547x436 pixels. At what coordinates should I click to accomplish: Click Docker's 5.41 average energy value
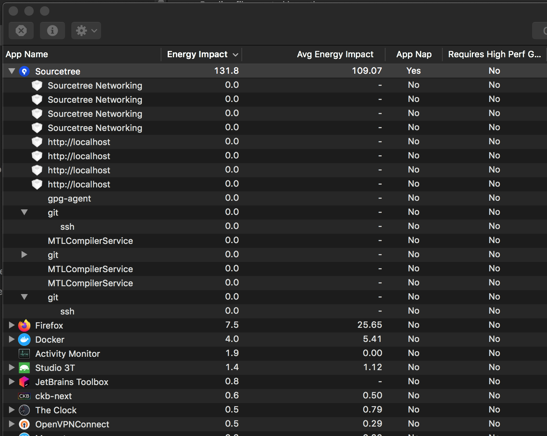tap(372, 339)
